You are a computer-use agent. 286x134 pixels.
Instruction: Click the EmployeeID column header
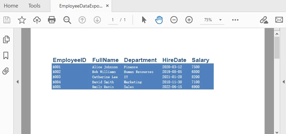(x=70, y=60)
